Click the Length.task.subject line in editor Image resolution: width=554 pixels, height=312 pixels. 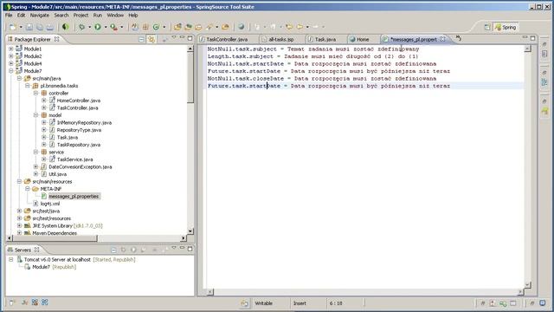pos(312,56)
